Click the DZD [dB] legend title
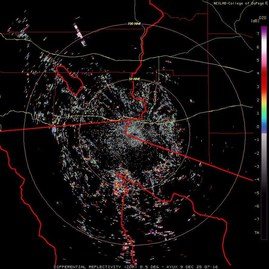269x269 pixels. pos(258,19)
